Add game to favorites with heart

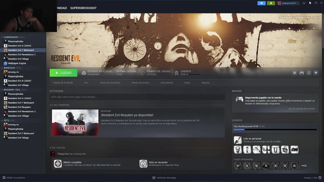coord(316,73)
